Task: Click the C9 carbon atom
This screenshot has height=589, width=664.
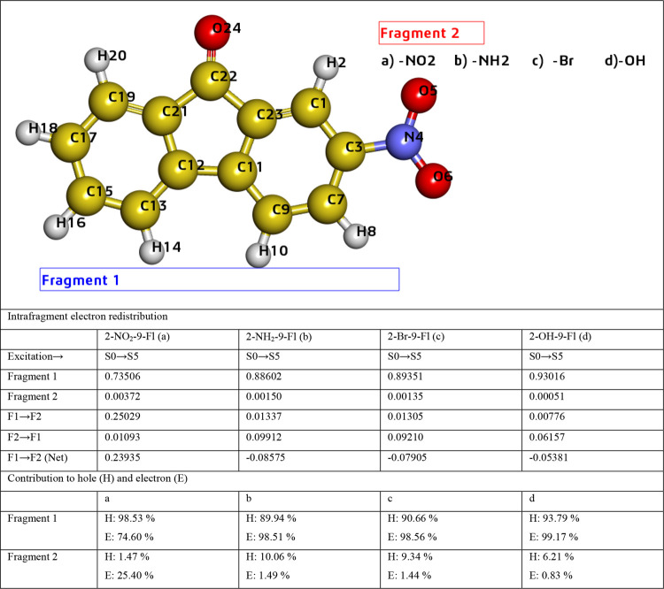Action: (273, 214)
